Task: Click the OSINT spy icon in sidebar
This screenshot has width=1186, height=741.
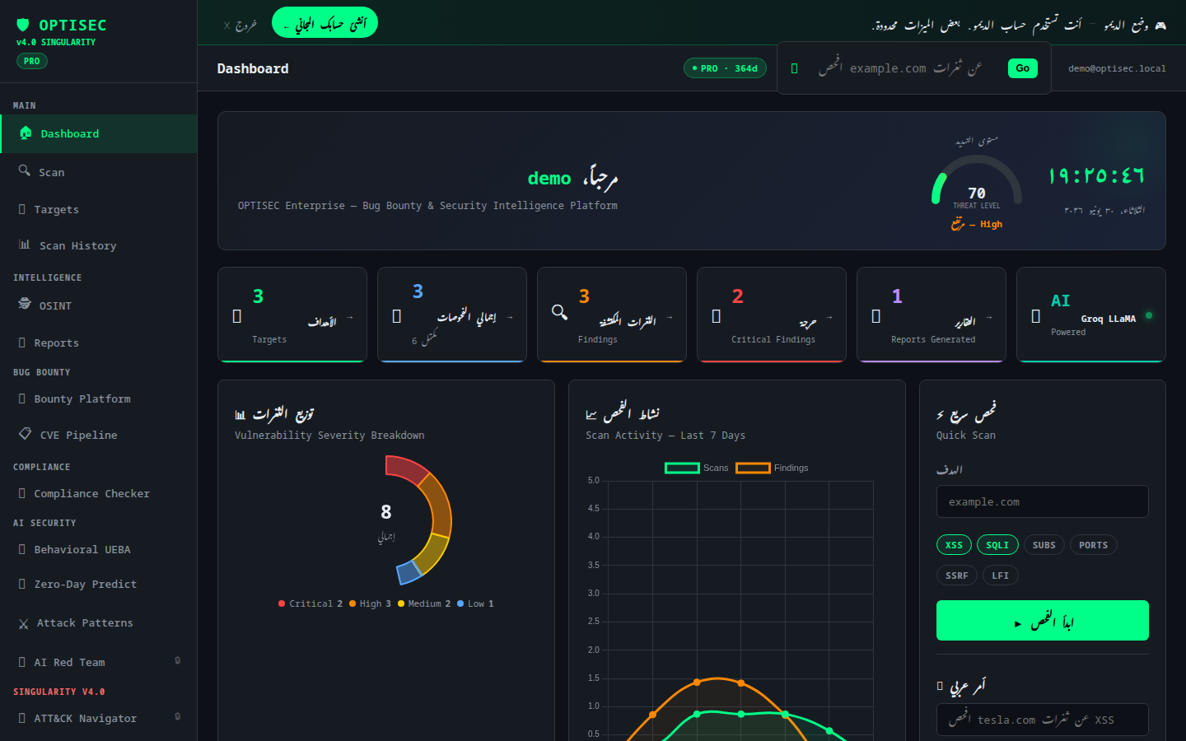Action: click(25, 304)
